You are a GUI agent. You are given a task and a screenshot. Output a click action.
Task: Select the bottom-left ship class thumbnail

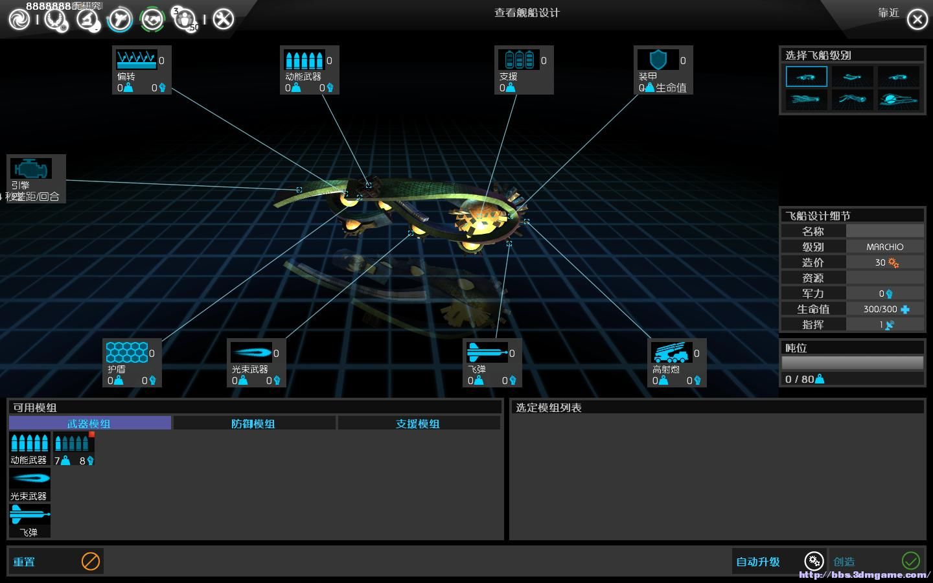tap(806, 100)
